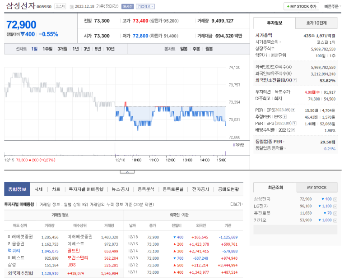Click help icon next to PER EPS(2023.09)

(x=293, y=110)
